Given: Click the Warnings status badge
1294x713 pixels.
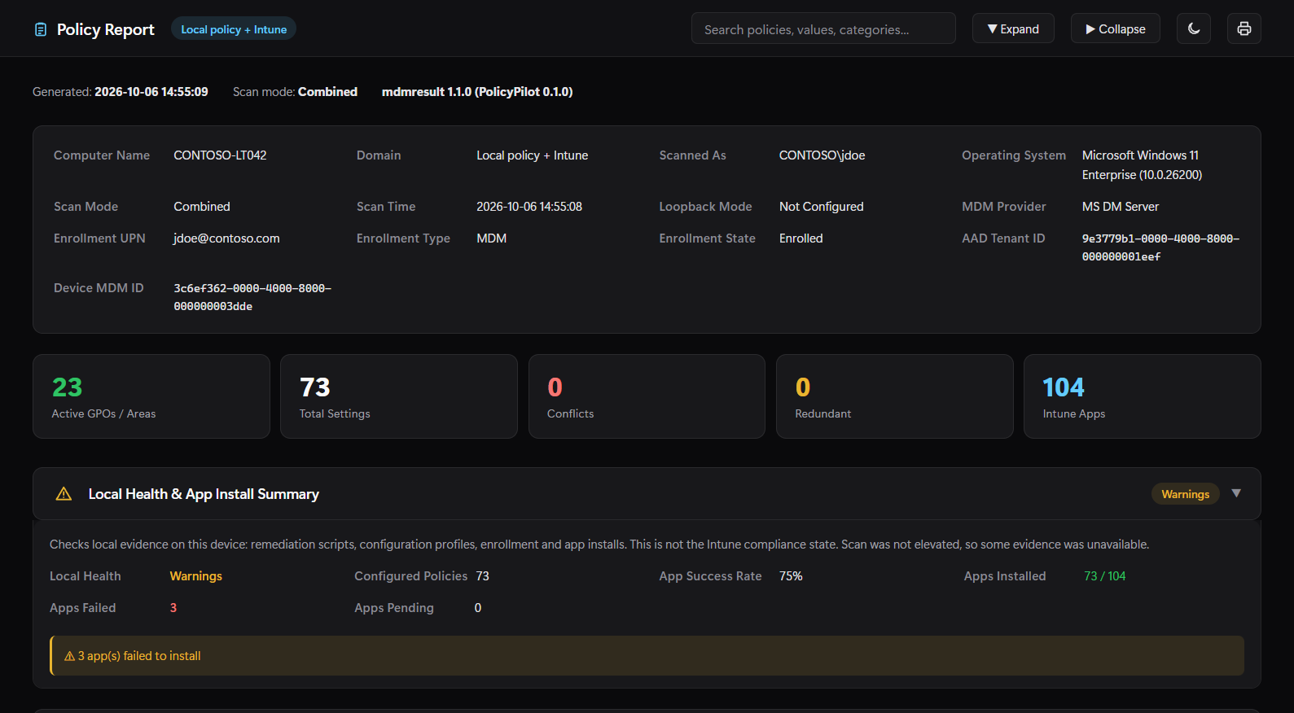Looking at the screenshot, I should (x=1185, y=494).
